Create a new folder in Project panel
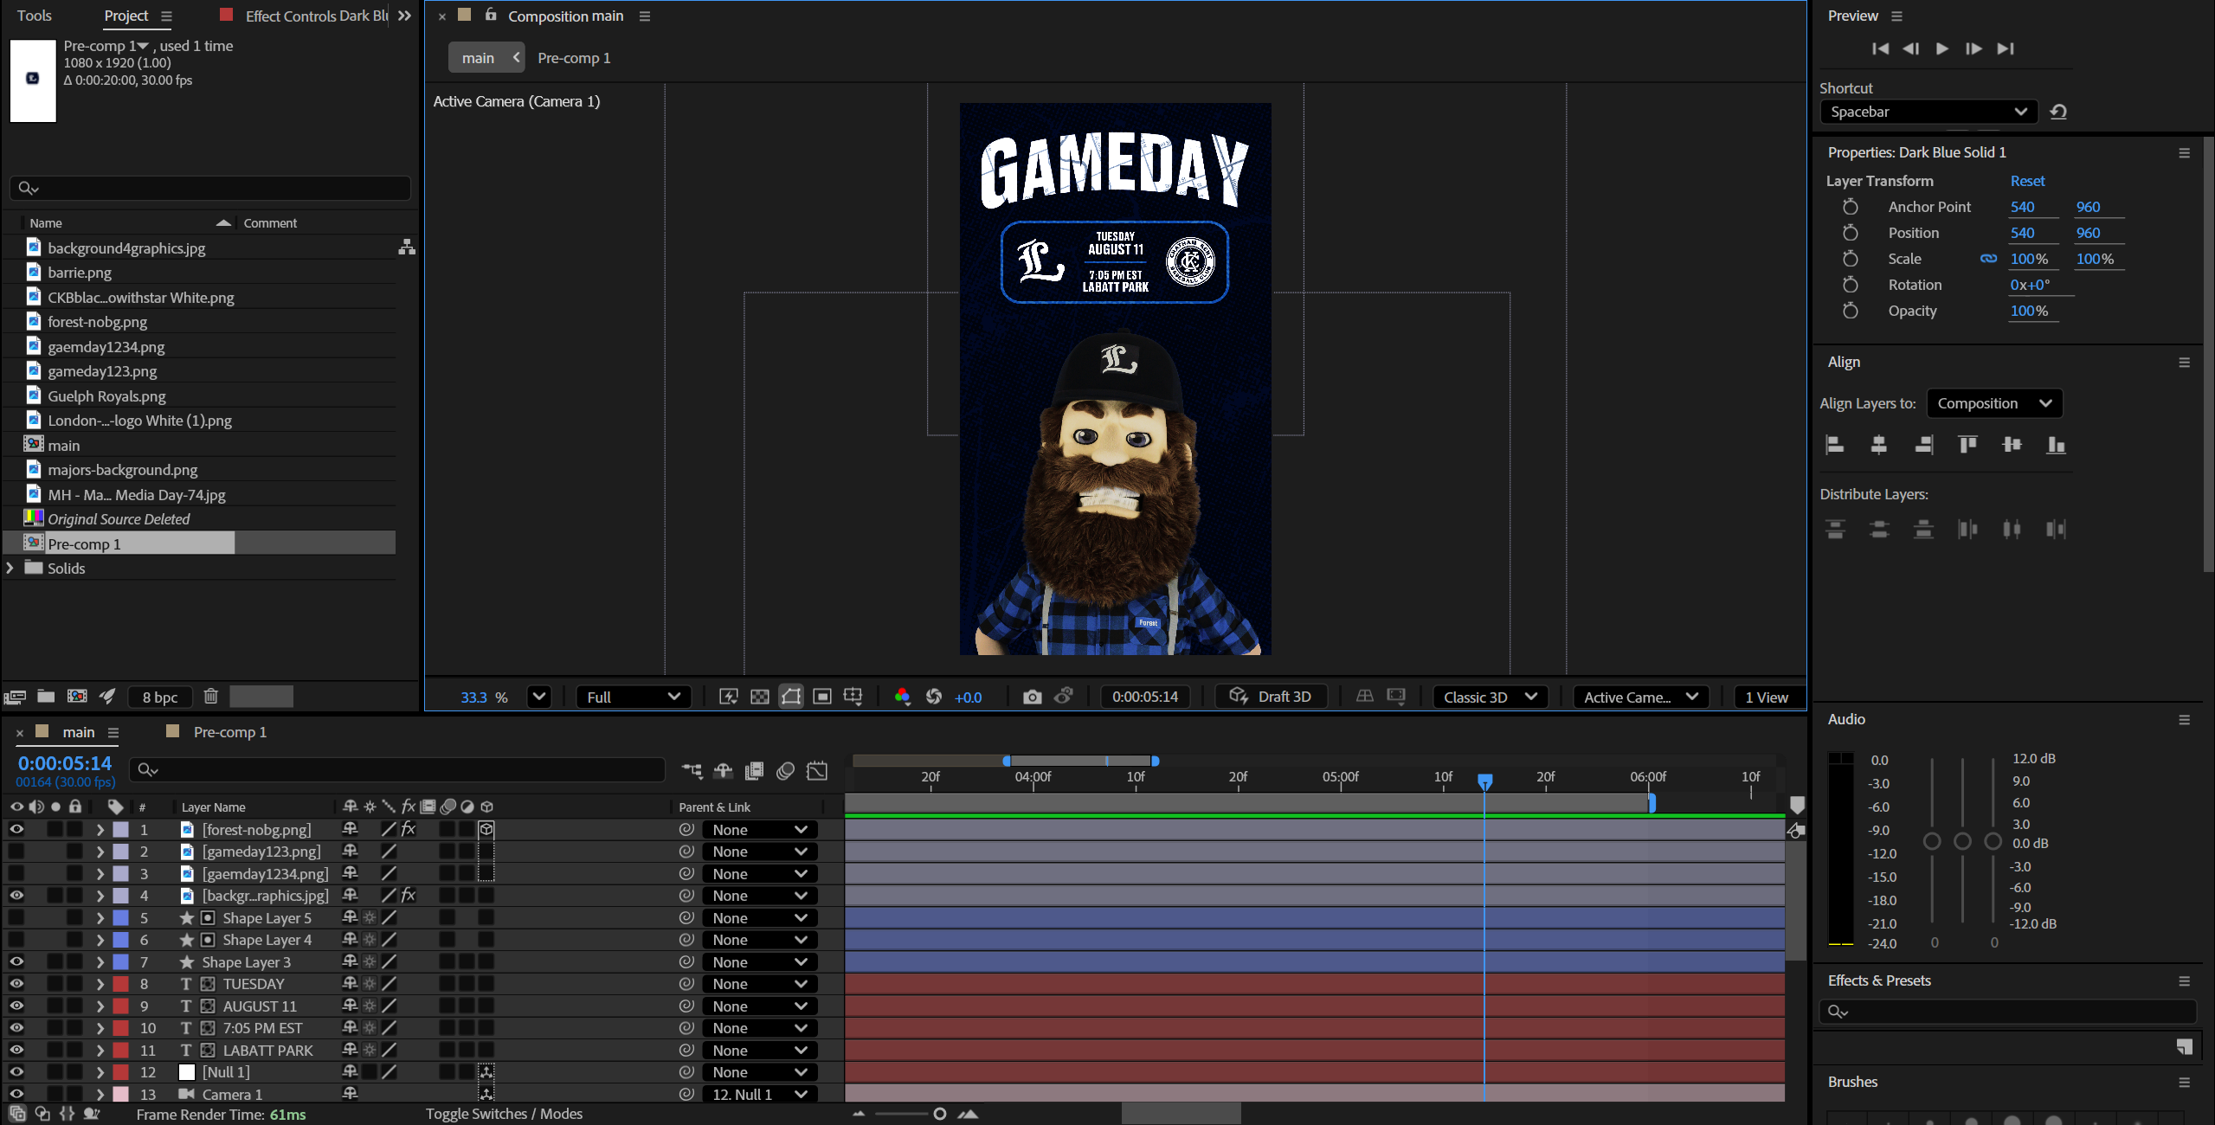This screenshot has height=1125, width=2215. [x=46, y=697]
